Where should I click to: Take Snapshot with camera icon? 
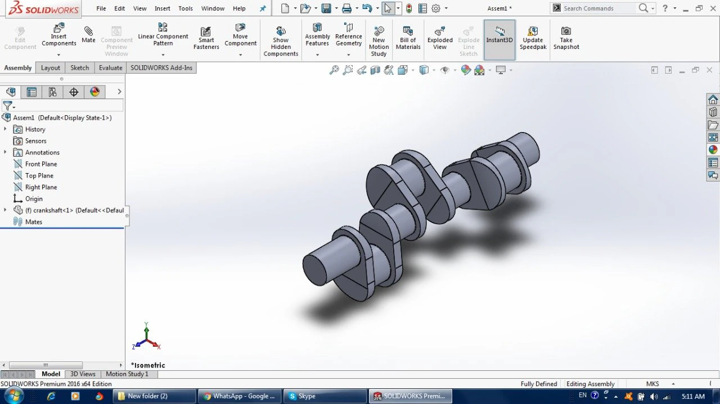coord(566,38)
